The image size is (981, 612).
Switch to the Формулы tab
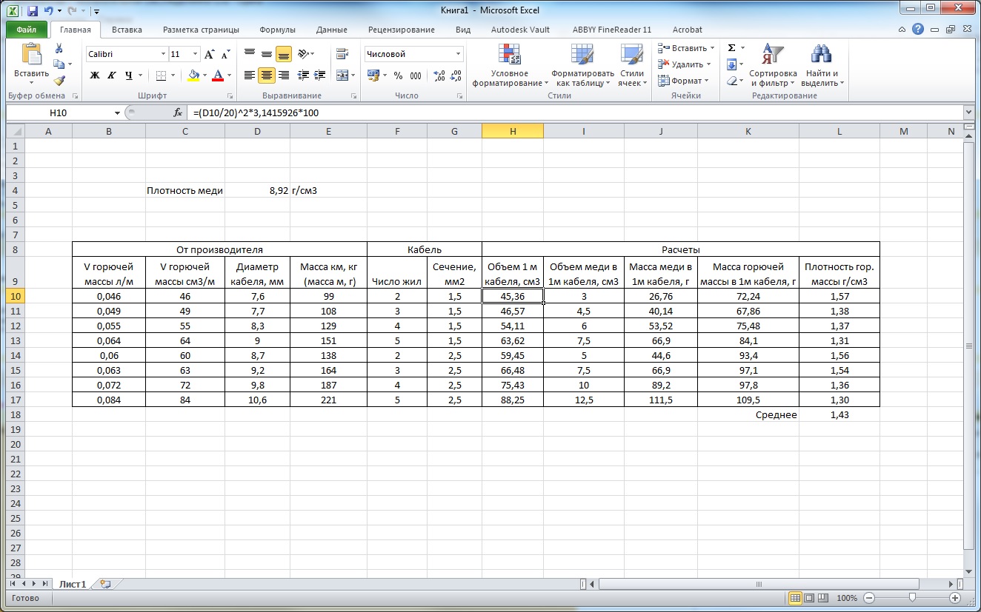pyautogui.click(x=278, y=30)
